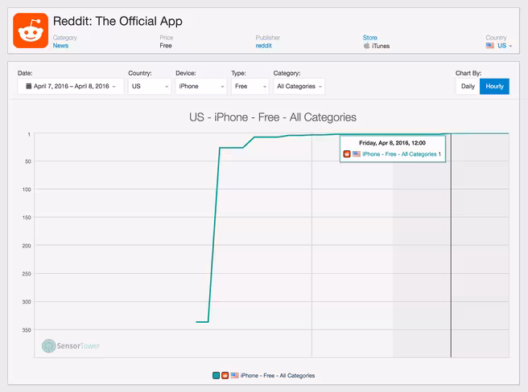
Task: Open the date range picker April 7–8
Action: 71,87
